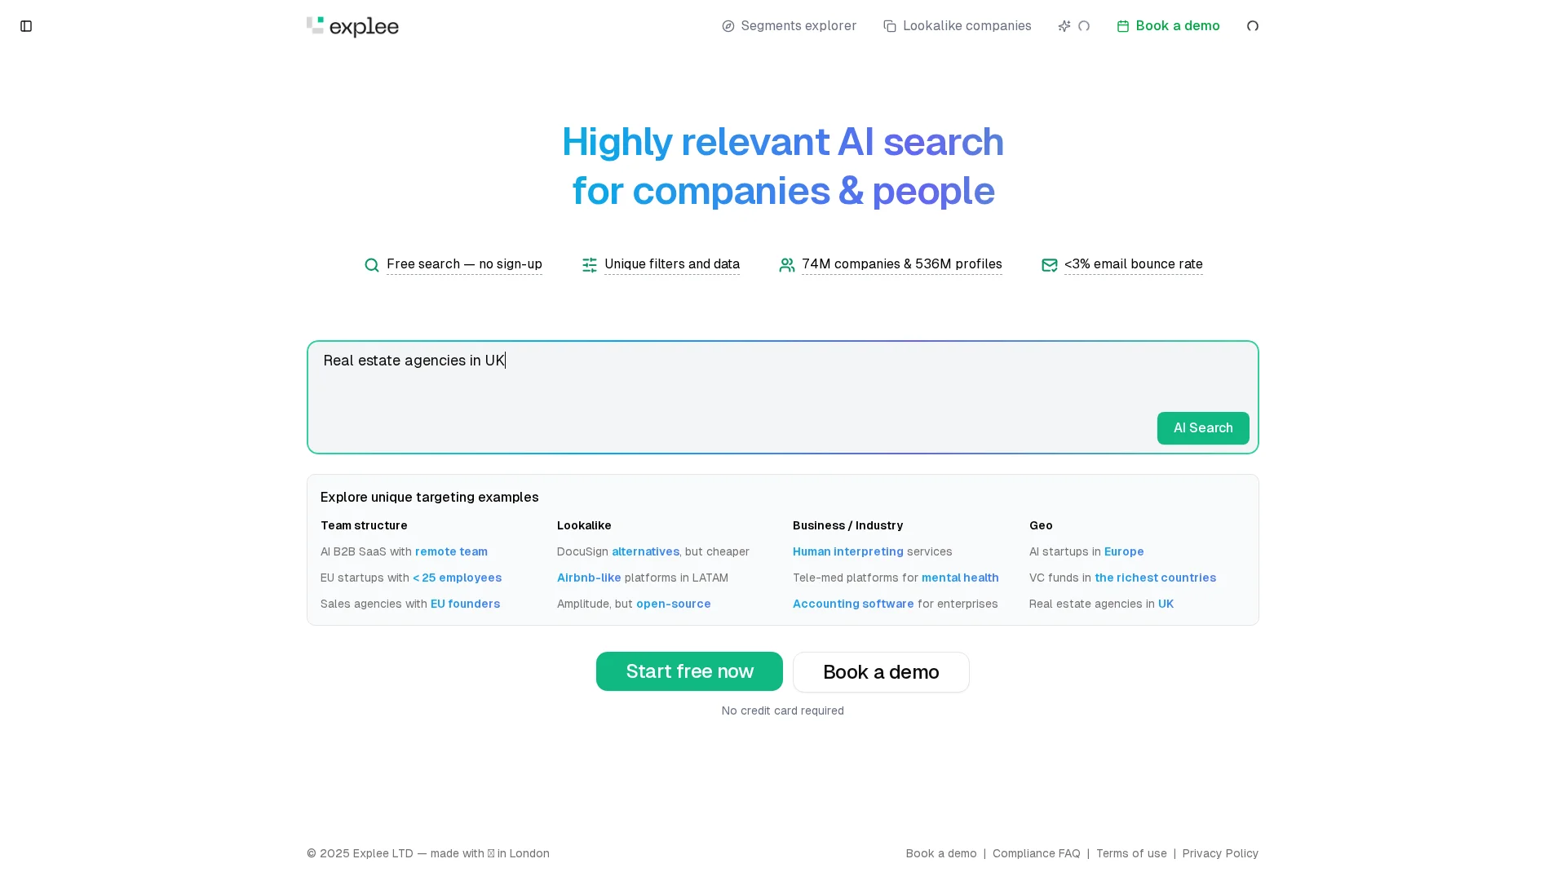This screenshot has height=881, width=1566.
Task: Click the sliders icon beside Unique filters
Action: 590,265
